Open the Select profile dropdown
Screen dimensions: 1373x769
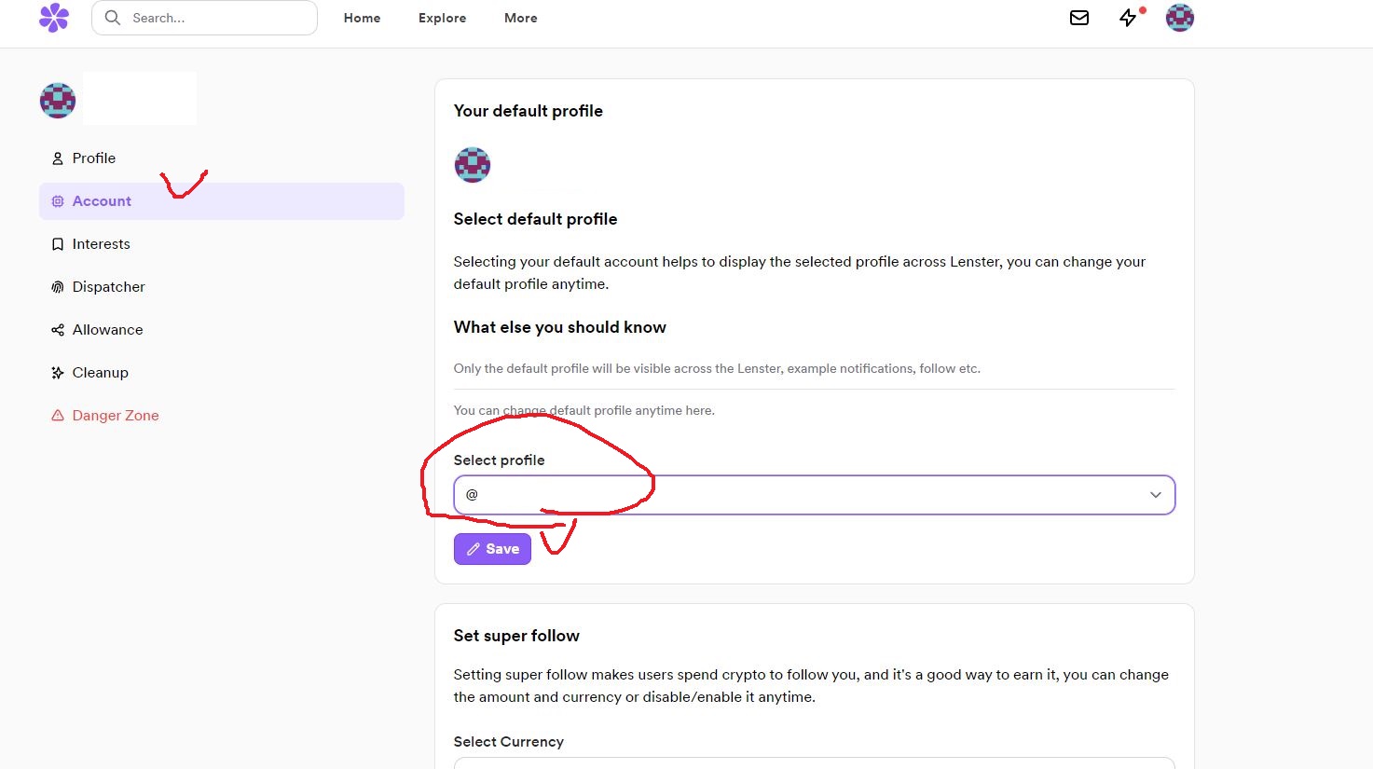click(815, 495)
